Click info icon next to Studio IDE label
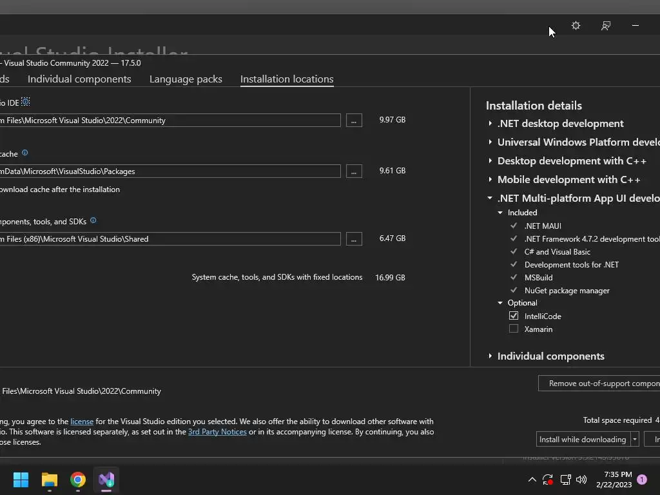Image resolution: width=660 pixels, height=495 pixels. [x=25, y=101]
